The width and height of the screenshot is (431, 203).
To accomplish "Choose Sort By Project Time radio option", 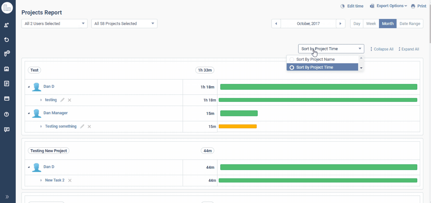I will point(292,68).
